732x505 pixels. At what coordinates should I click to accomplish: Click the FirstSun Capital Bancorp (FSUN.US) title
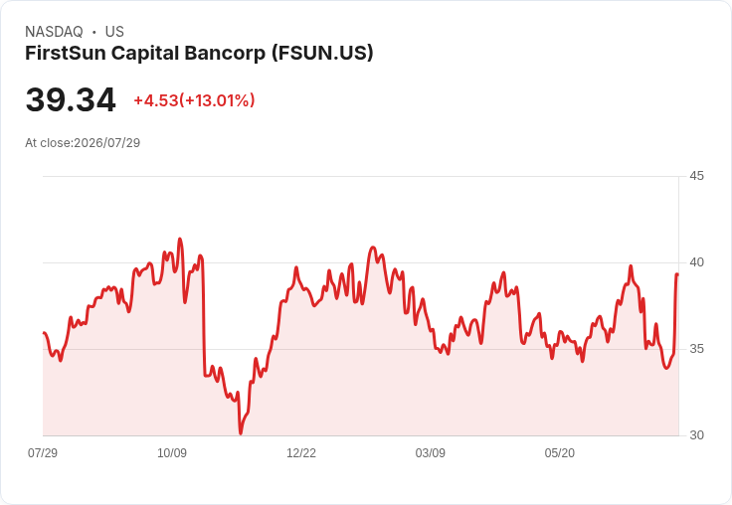pos(199,54)
